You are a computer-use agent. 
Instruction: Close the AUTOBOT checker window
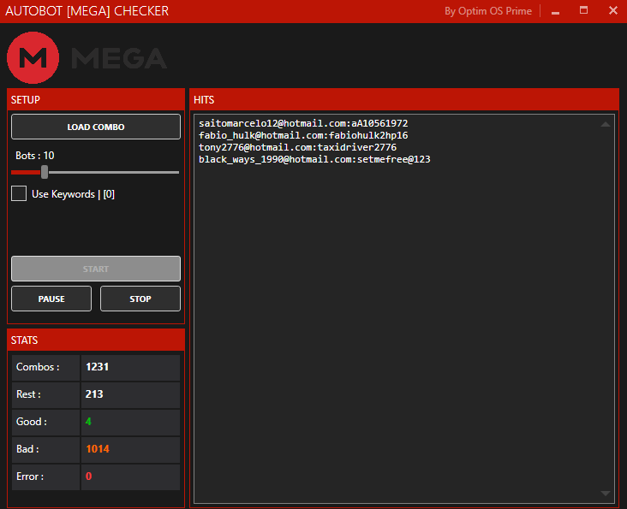612,11
